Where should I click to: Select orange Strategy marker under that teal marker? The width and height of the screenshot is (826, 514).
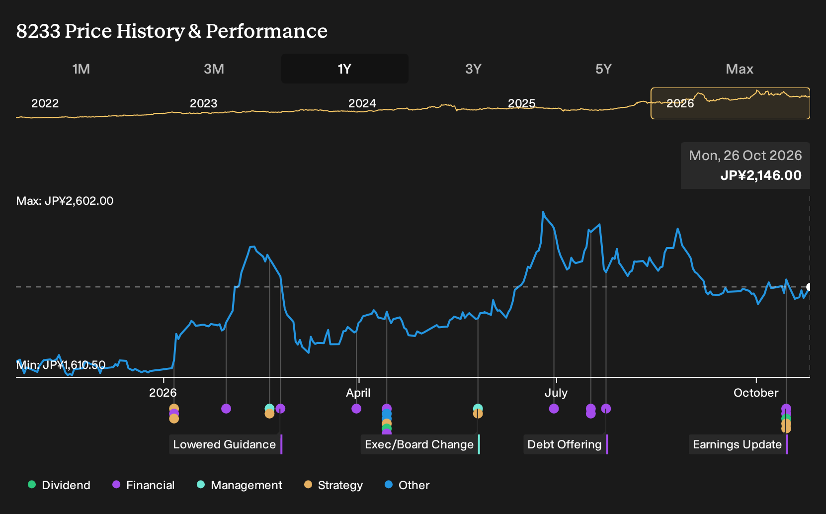click(x=269, y=414)
